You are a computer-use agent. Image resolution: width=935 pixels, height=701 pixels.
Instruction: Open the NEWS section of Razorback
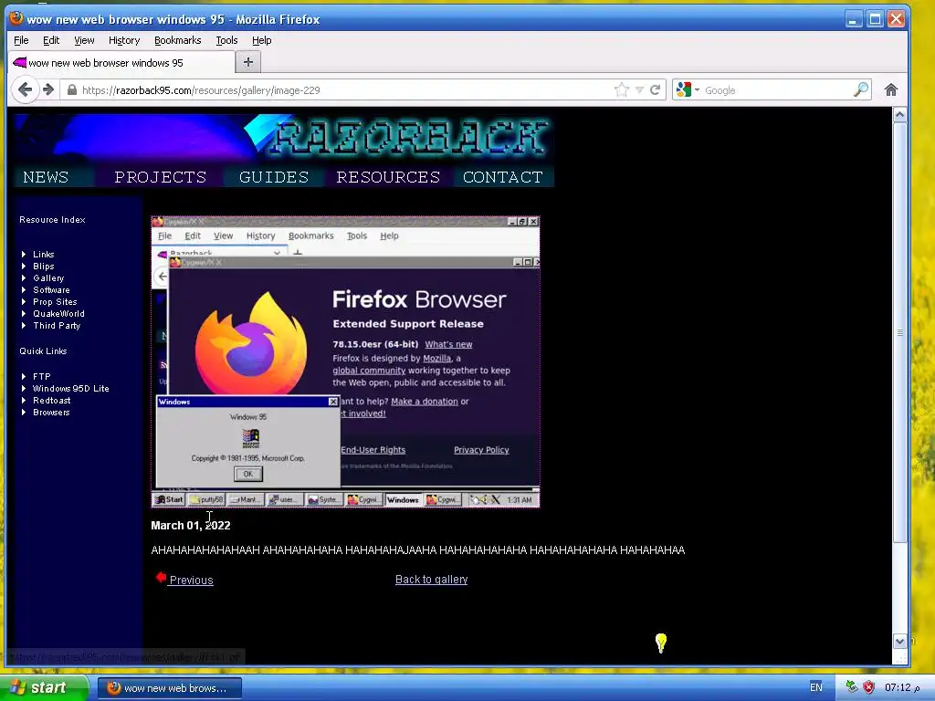[46, 177]
